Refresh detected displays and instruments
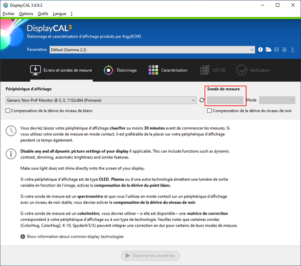This screenshot has width=301, height=266. tap(202, 100)
